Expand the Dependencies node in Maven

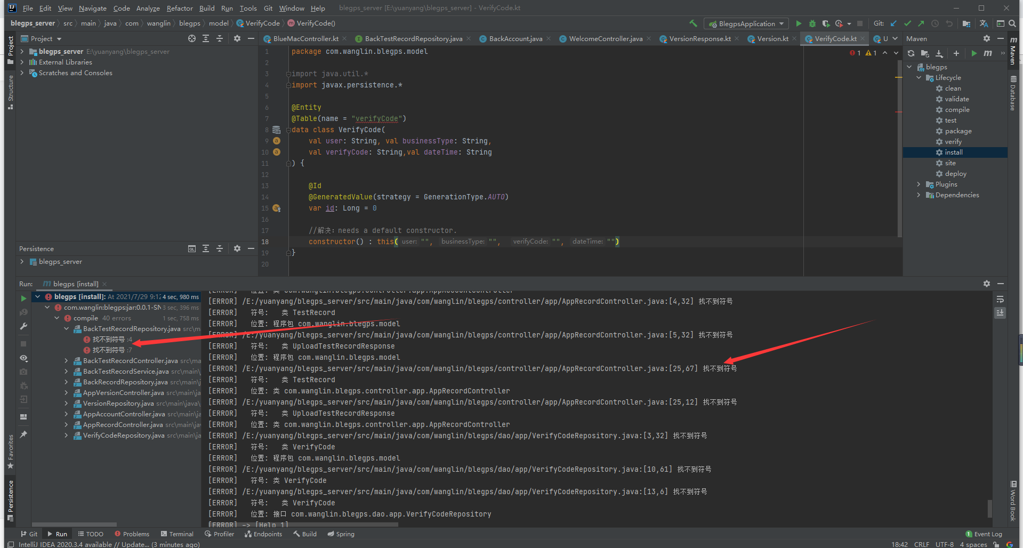pyautogui.click(x=918, y=195)
